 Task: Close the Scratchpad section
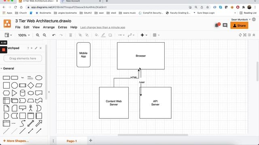40,48
